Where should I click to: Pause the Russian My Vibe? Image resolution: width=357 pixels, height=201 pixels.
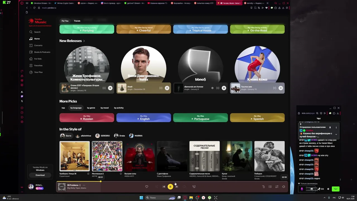coord(87,118)
